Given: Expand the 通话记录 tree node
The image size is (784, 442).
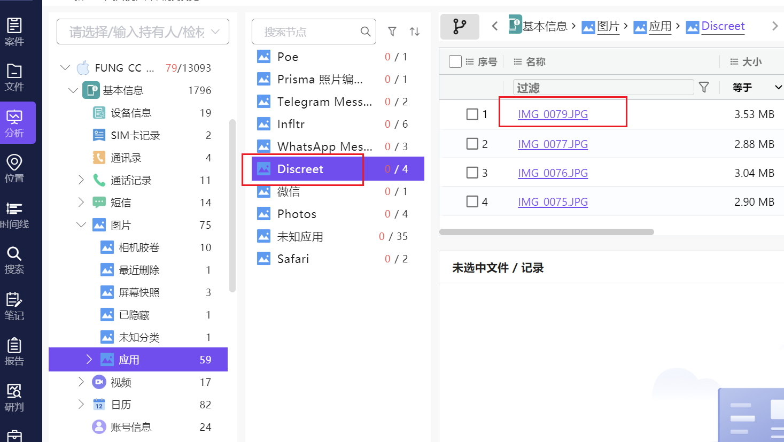Looking at the screenshot, I should pos(81,180).
